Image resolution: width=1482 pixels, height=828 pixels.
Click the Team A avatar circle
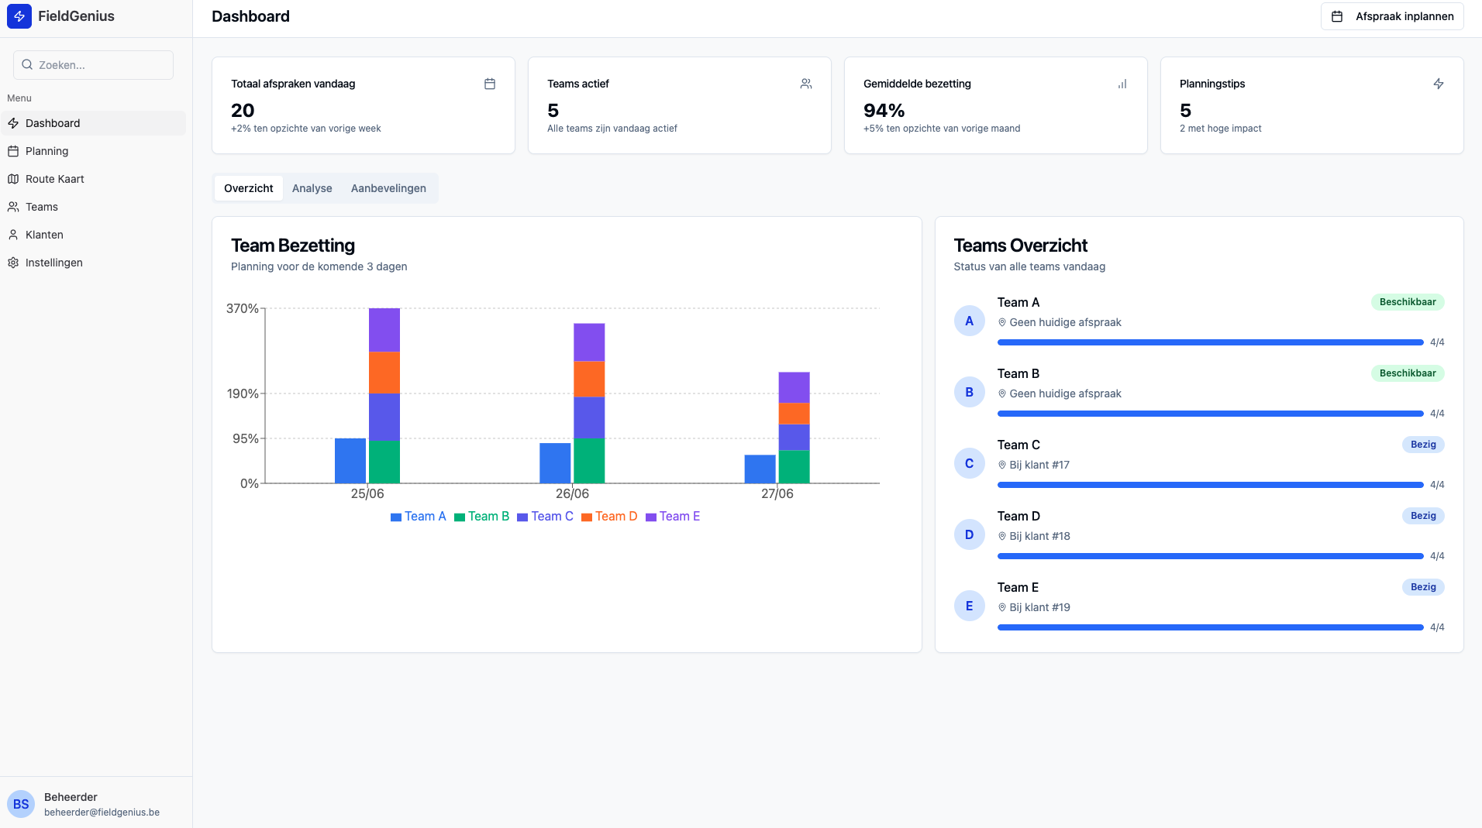tap(969, 321)
